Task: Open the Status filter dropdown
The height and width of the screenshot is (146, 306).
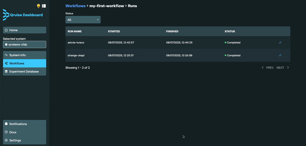Action: pyautogui.click(x=83, y=20)
